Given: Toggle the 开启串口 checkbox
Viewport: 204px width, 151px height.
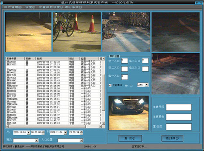Looking at the screenshot, I should [x=110, y=85].
